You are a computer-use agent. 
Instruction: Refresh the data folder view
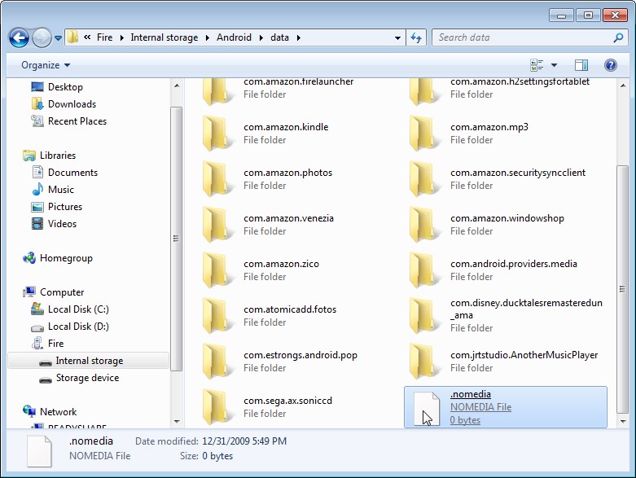(416, 37)
